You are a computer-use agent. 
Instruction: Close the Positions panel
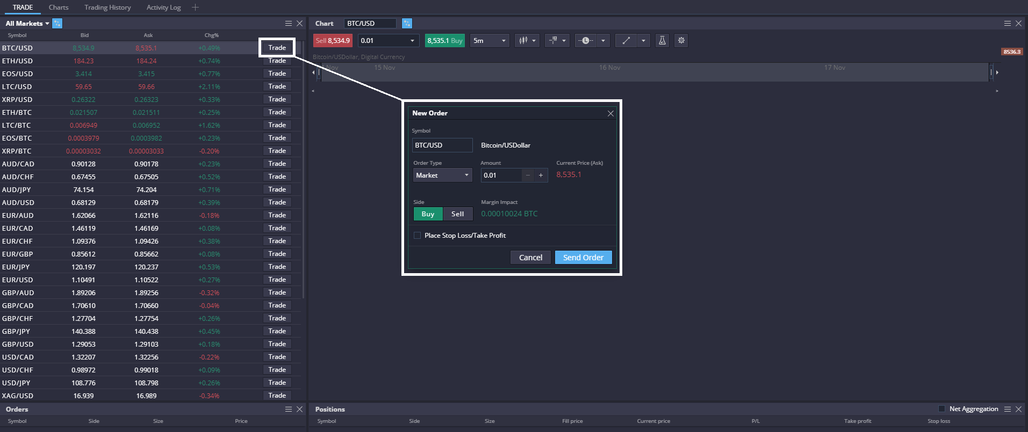click(1018, 409)
